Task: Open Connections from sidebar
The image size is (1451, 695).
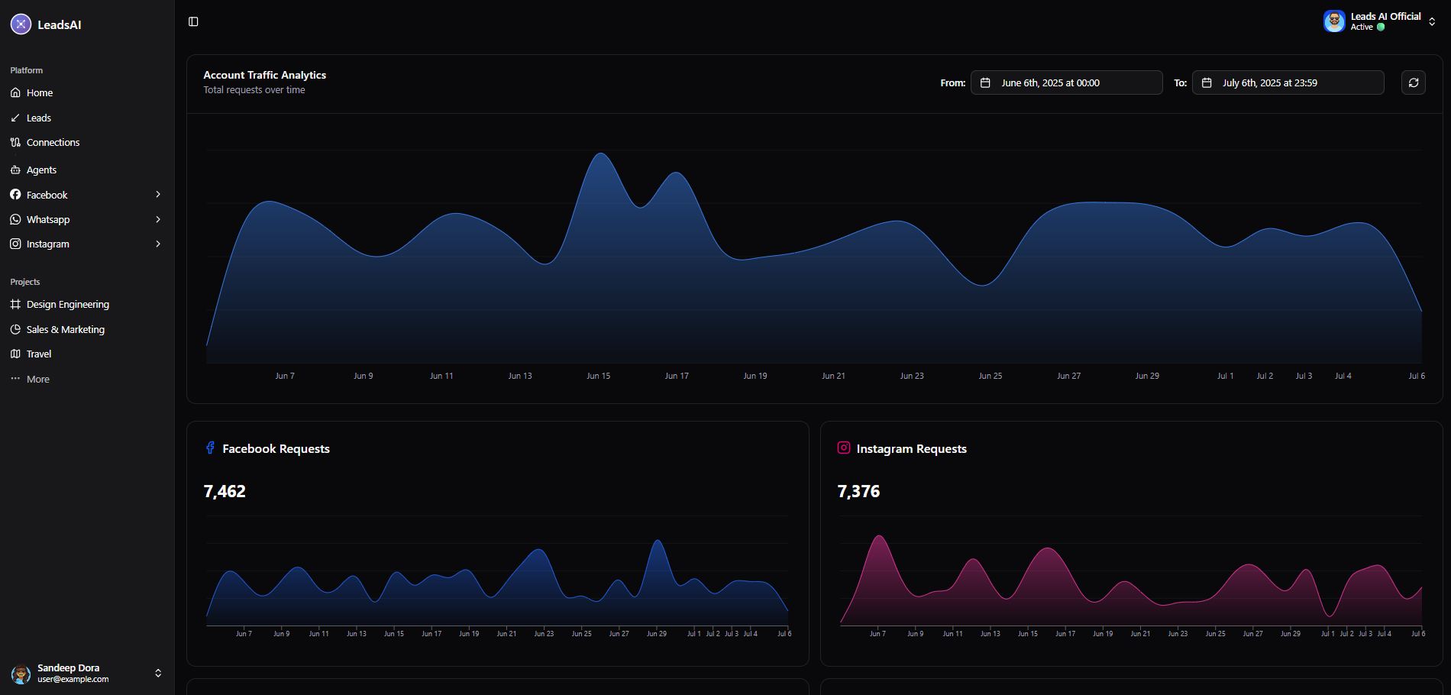Action: tap(53, 143)
